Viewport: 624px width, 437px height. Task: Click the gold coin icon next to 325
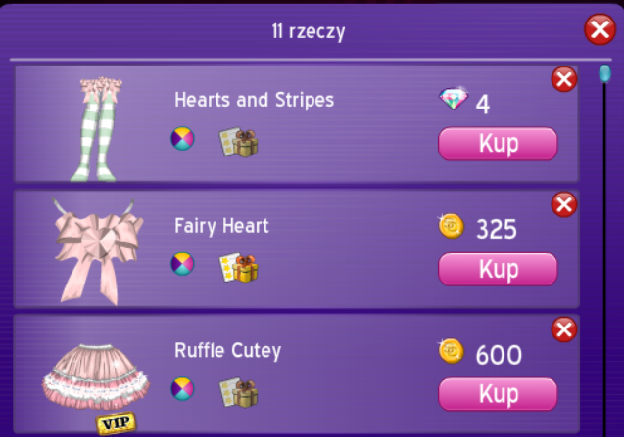pos(451,227)
